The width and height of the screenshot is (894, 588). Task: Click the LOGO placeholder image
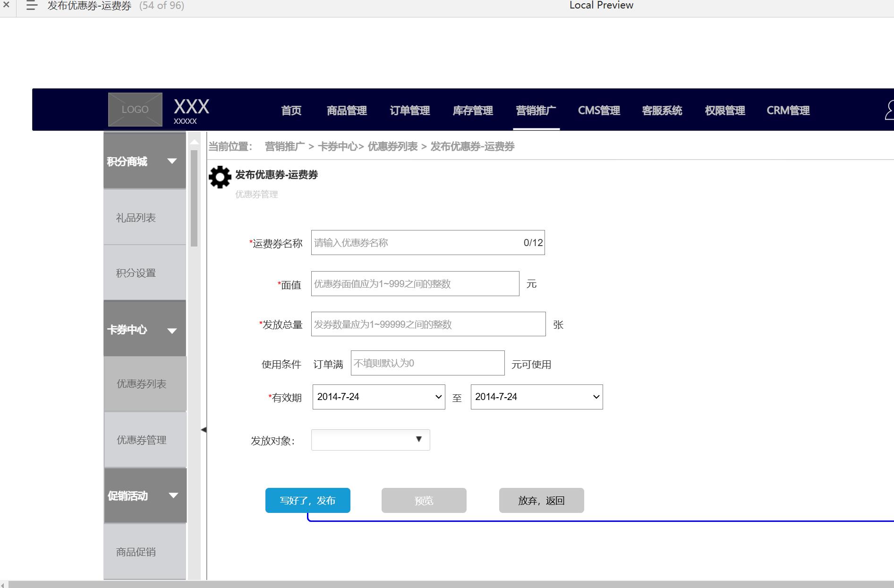click(x=135, y=110)
